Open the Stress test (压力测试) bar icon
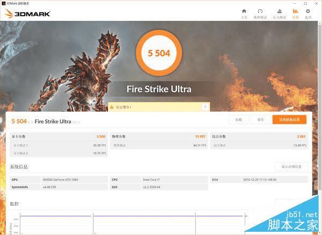322x235 pixels. (x=279, y=14)
